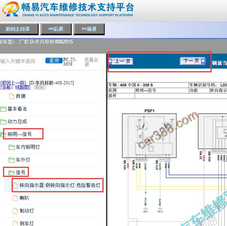Click page icon beside 转向指示器 item
The image size is (227, 226).
(x=15, y=186)
